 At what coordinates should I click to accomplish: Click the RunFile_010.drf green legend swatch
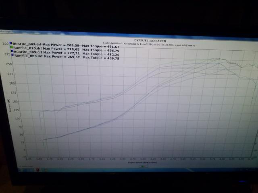12,48
